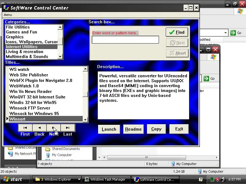Select the Winsort title row

pyautogui.click(x=46, y=119)
